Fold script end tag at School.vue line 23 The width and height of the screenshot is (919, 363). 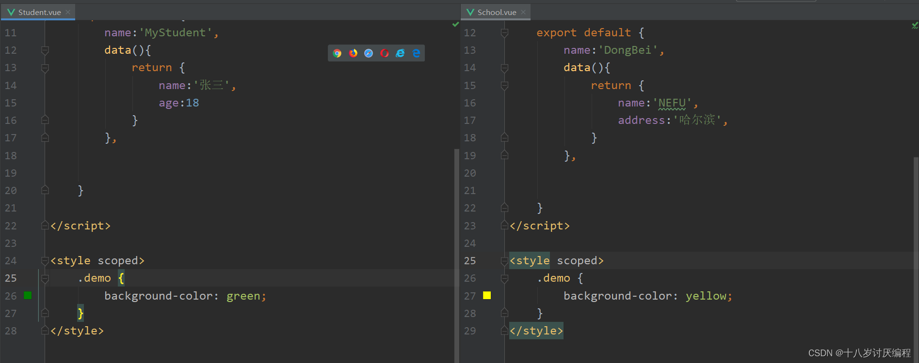[x=504, y=226]
